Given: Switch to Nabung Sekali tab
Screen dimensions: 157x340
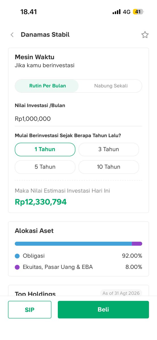Looking at the screenshot, I should (x=111, y=86).
